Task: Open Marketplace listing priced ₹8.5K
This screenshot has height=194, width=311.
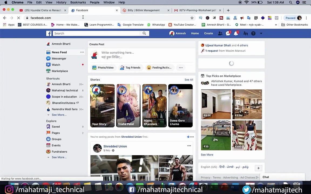Action: [x=216, y=104]
